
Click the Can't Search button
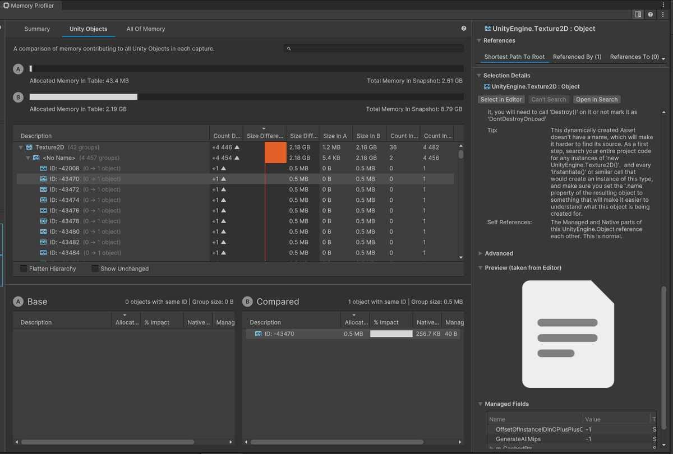point(549,99)
